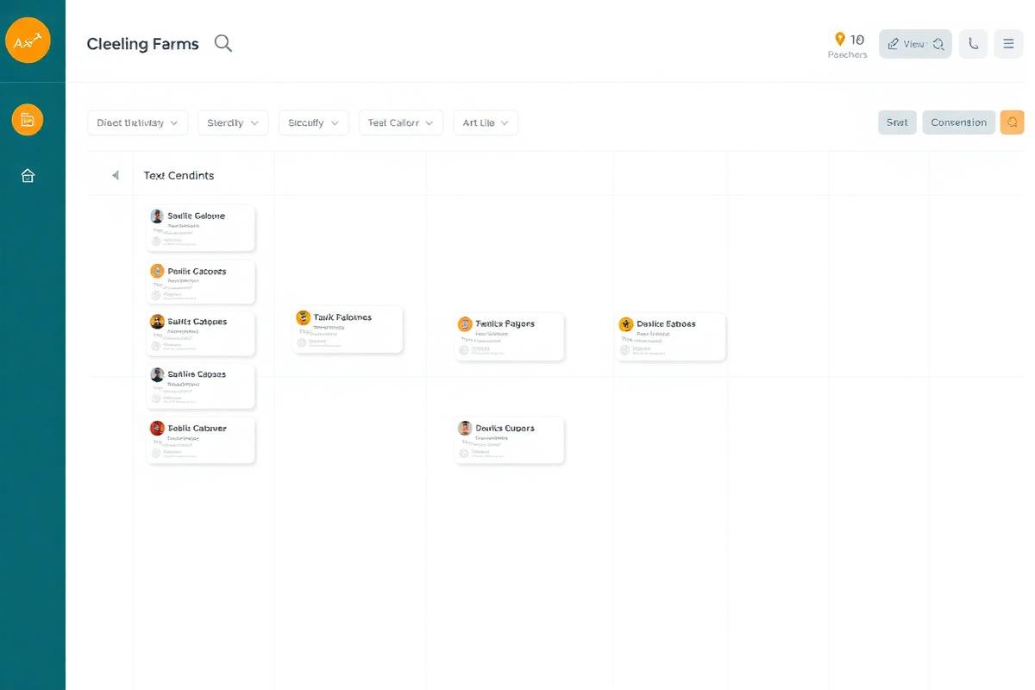Open the Eoblis Cabuver card

click(201, 440)
